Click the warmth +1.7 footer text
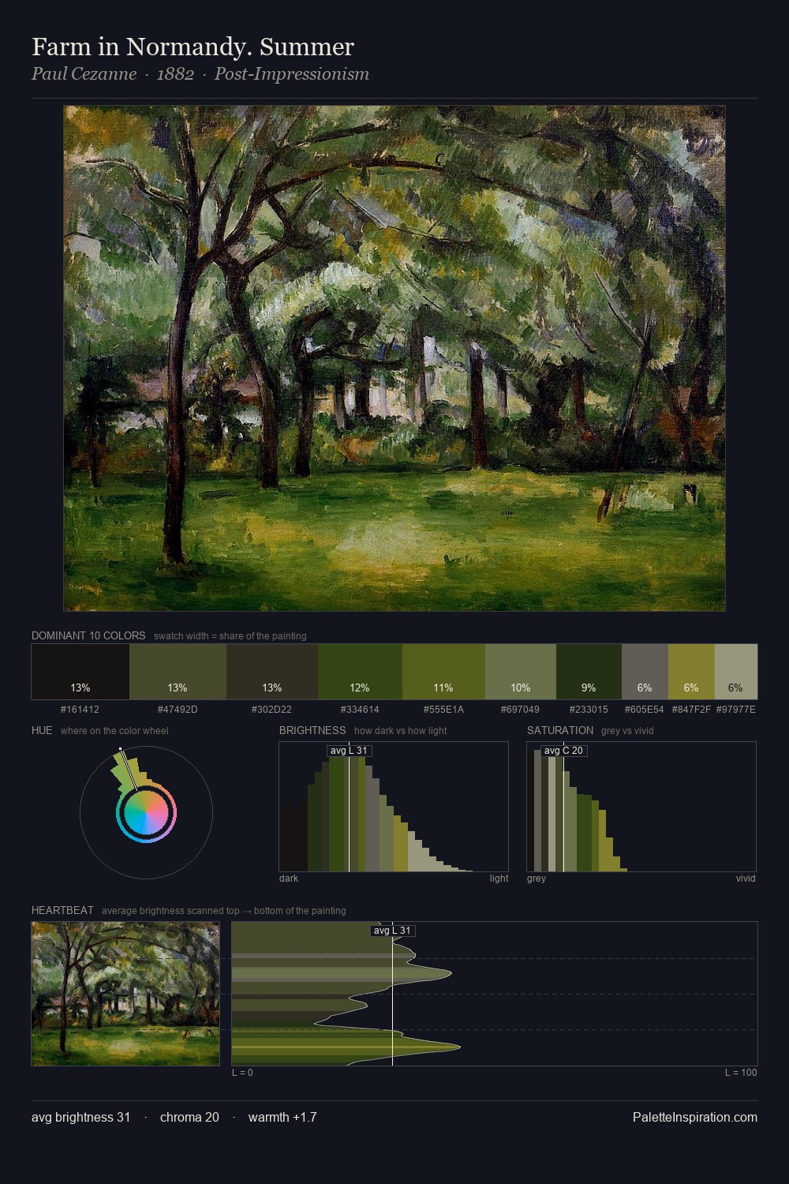789x1184 pixels. pos(282,1117)
